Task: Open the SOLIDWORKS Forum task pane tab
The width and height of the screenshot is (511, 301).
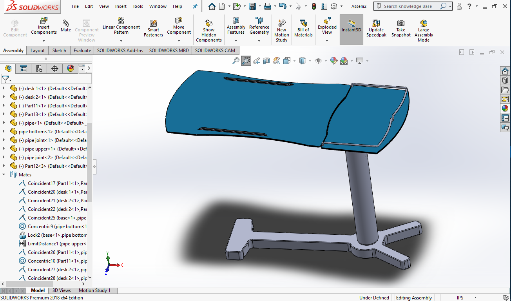Action: (505, 127)
